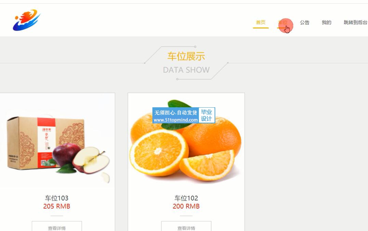368x231 pixels.
Task: Select the 车位103 title text
Action: pyautogui.click(x=57, y=198)
